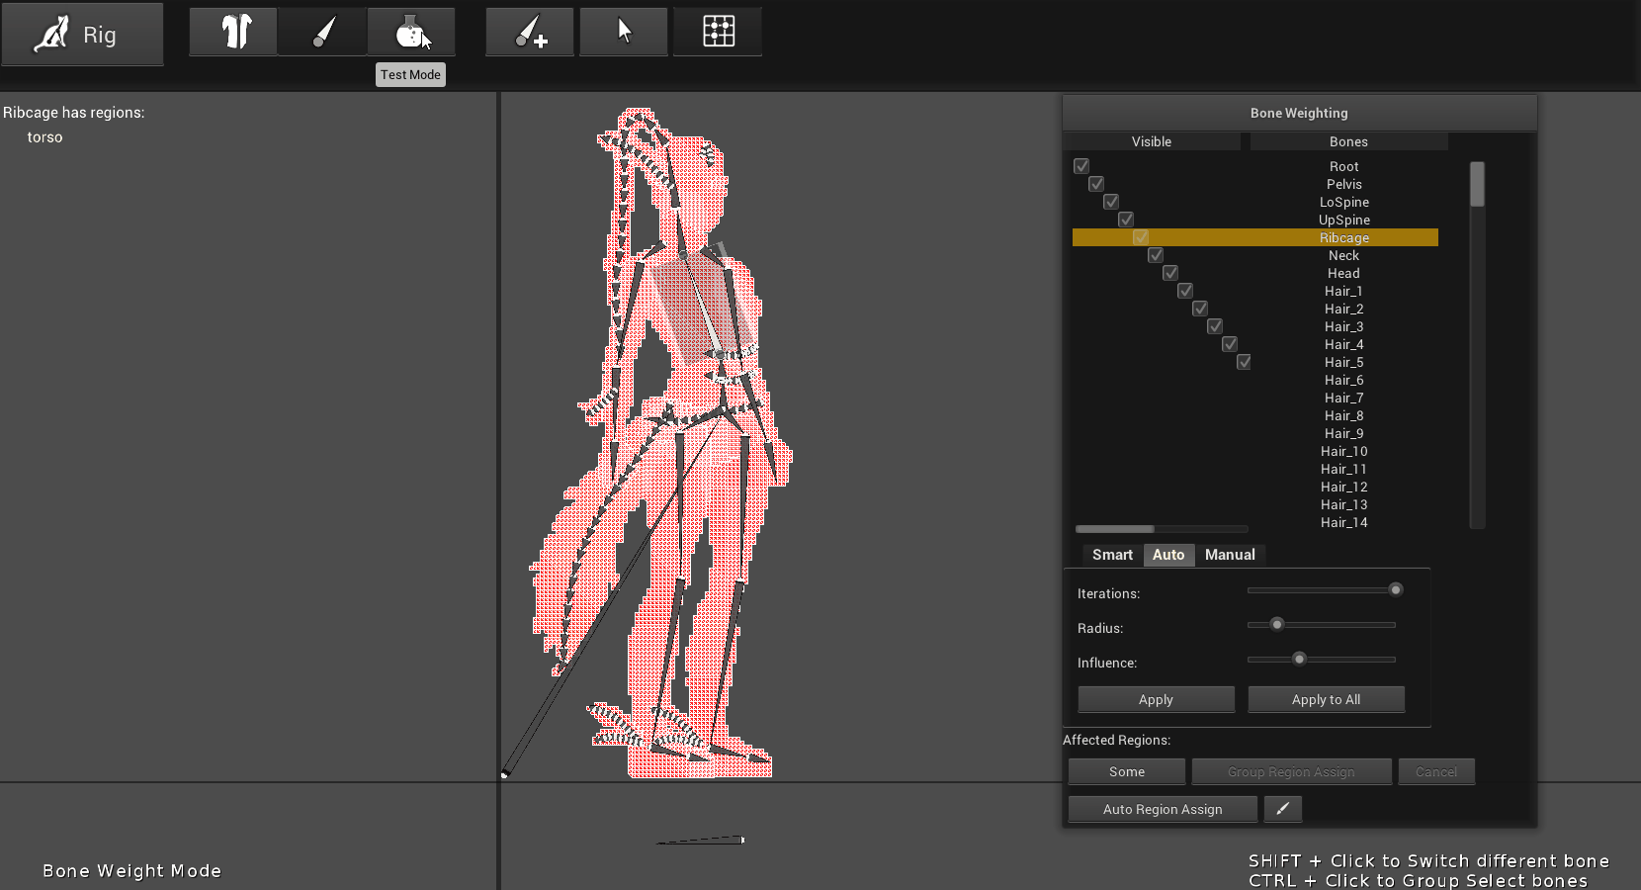Click the Cancel button in Affected Regions
Image resolution: width=1641 pixels, height=890 pixels.
click(x=1436, y=771)
